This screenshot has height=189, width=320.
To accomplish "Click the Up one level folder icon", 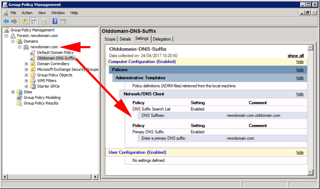I will [x=25, y=21].
